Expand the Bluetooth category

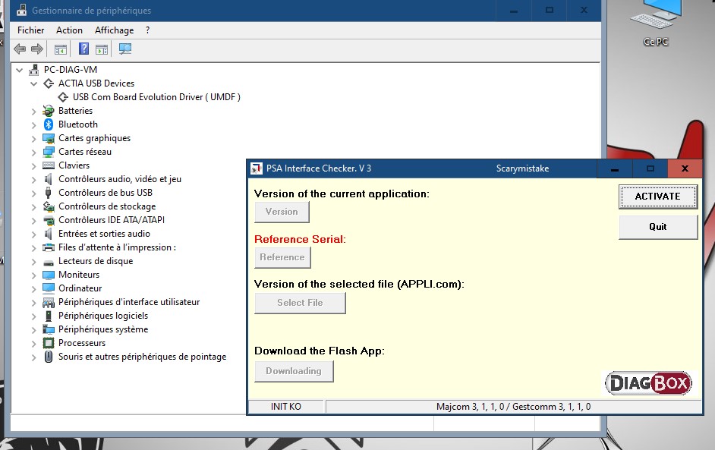click(x=33, y=125)
